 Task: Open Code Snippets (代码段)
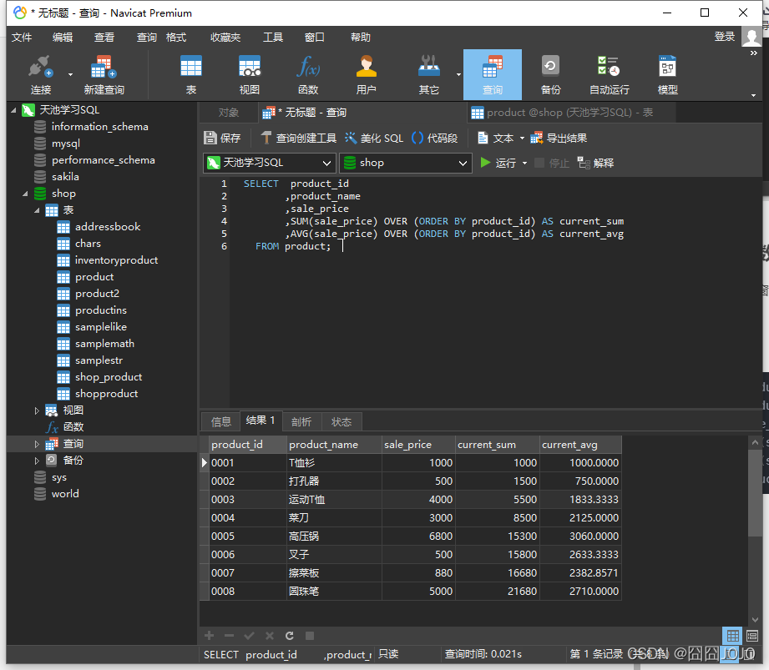click(434, 139)
